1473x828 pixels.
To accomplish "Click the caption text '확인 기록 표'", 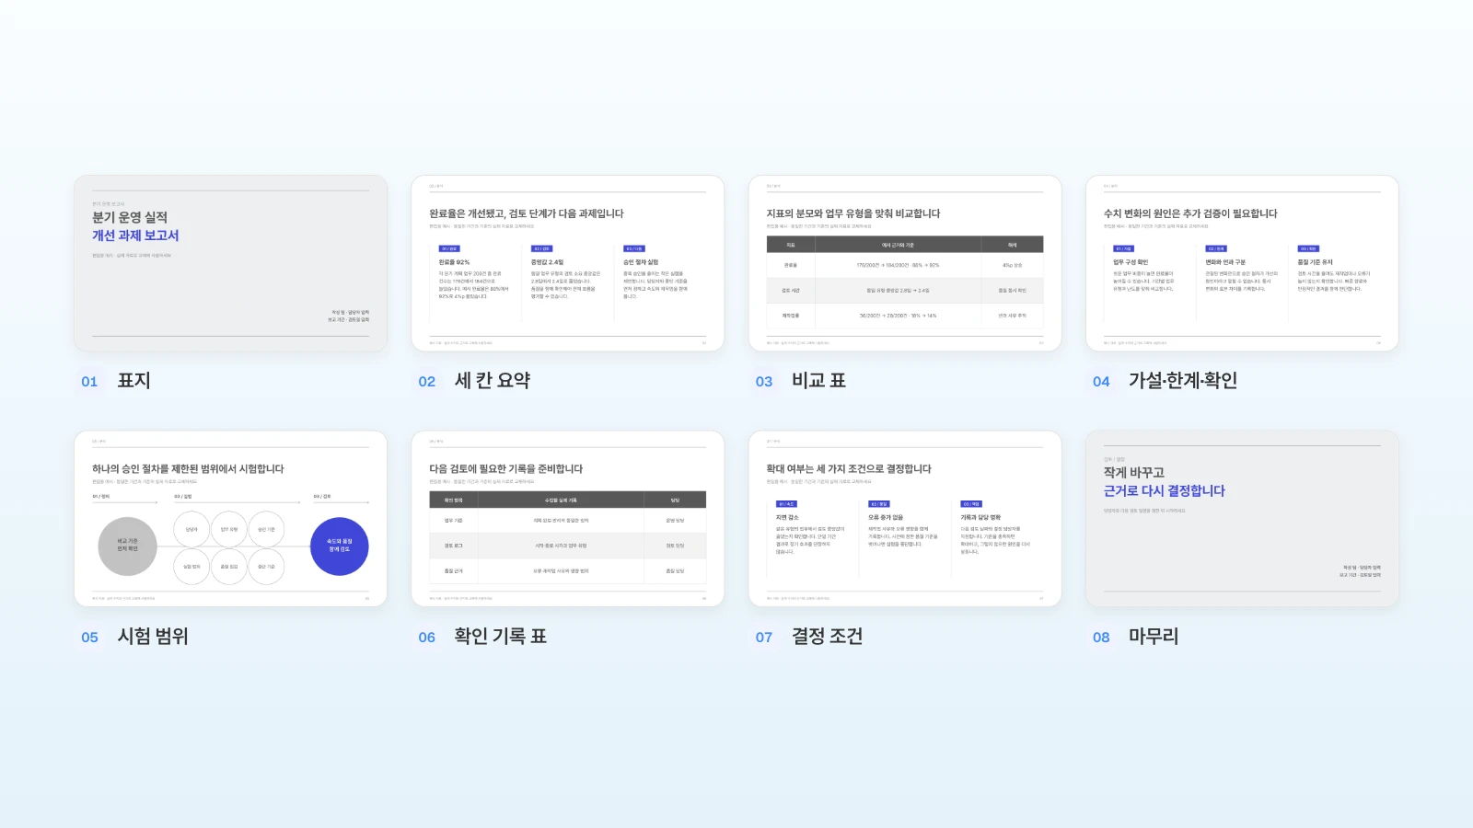I will pyautogui.click(x=500, y=637).
